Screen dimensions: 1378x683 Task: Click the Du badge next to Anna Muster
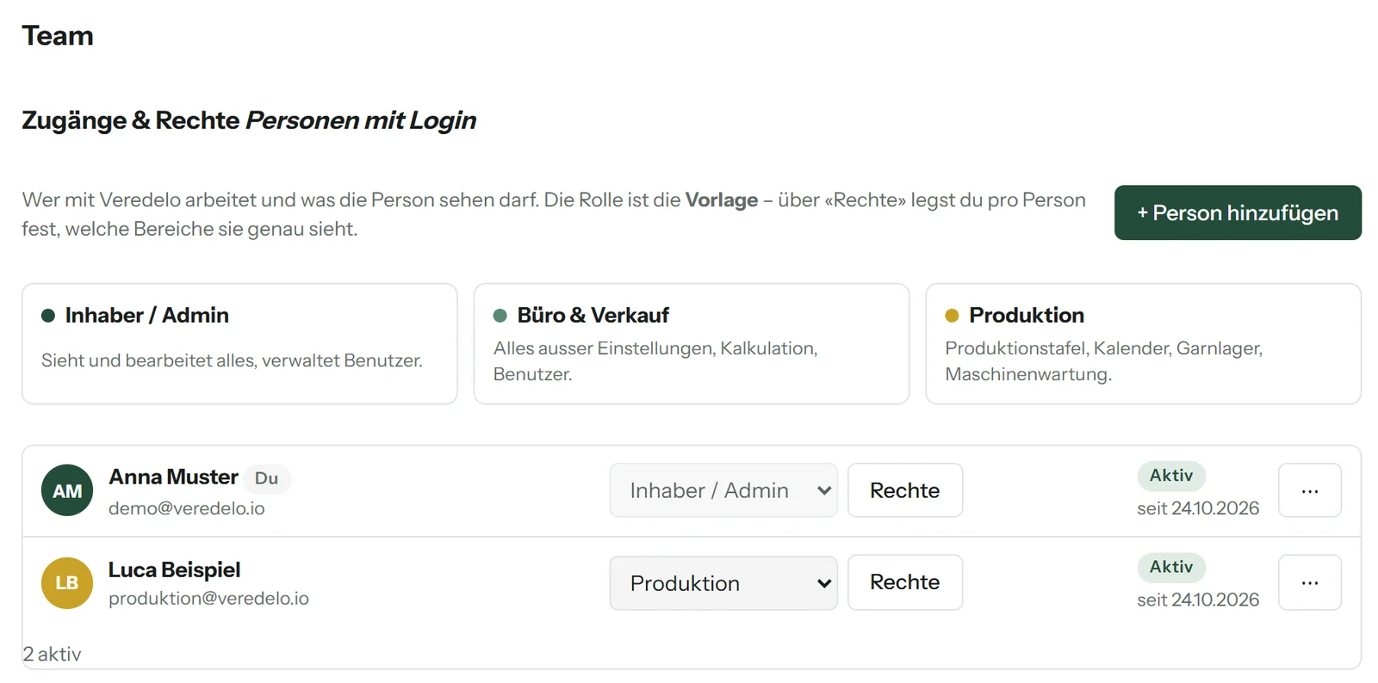[x=267, y=478]
